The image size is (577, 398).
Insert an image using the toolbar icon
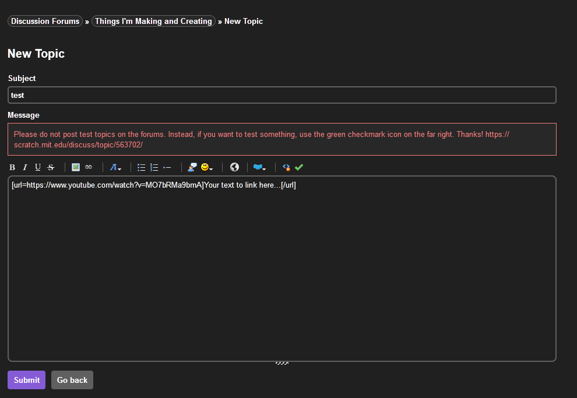coord(76,167)
